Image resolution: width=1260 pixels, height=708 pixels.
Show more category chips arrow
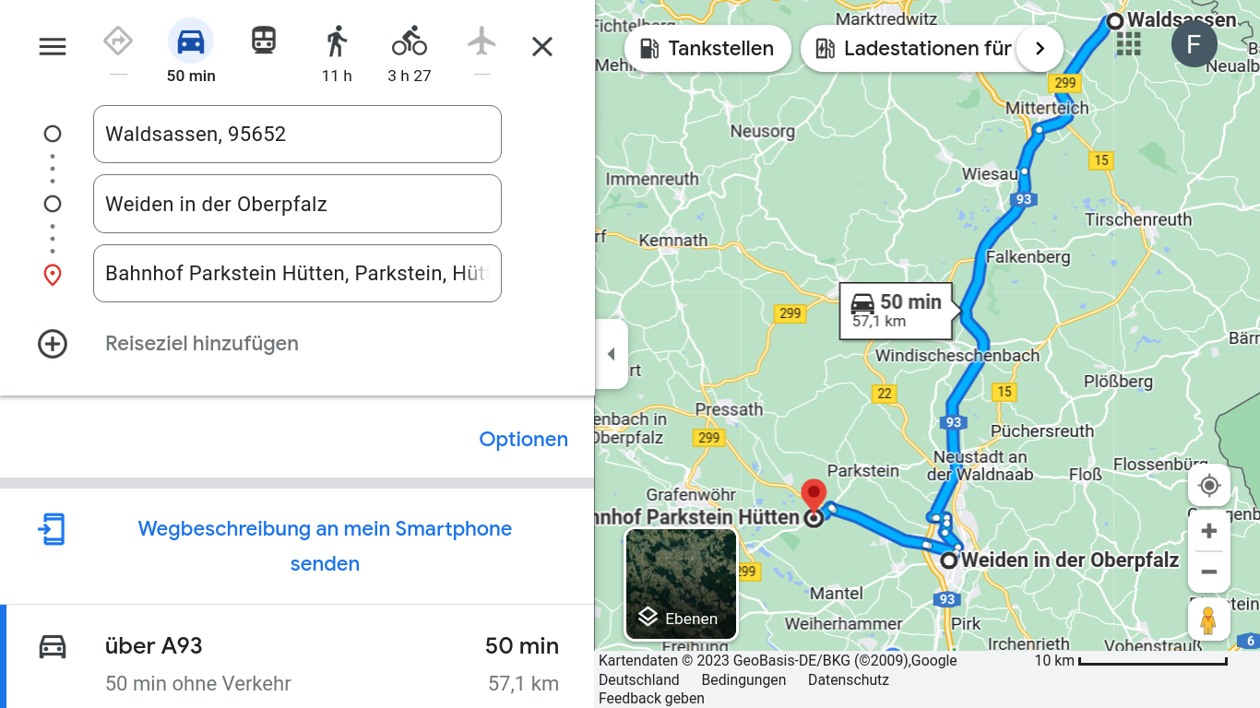pyautogui.click(x=1040, y=48)
